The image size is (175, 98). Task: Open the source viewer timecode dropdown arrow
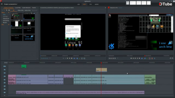click(x=50, y=58)
